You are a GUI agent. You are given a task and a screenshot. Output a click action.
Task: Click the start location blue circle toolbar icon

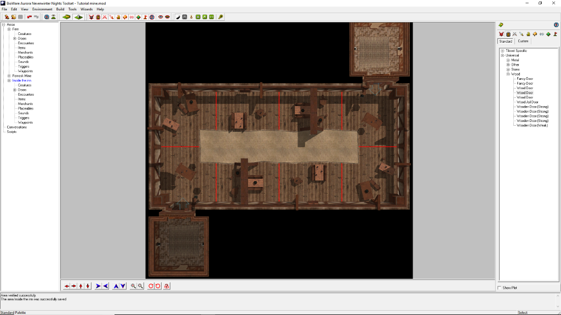(152, 17)
